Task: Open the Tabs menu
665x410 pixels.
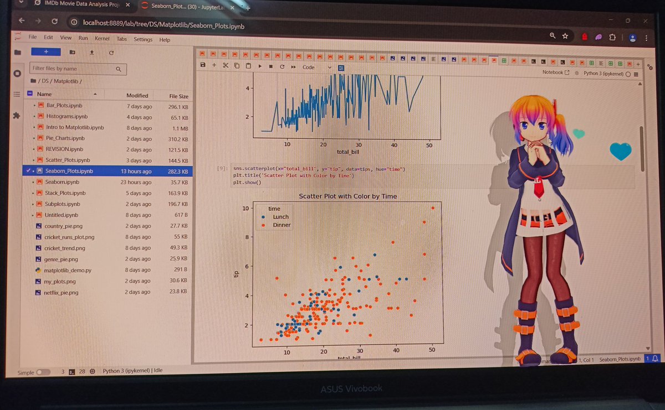Action: click(x=121, y=39)
